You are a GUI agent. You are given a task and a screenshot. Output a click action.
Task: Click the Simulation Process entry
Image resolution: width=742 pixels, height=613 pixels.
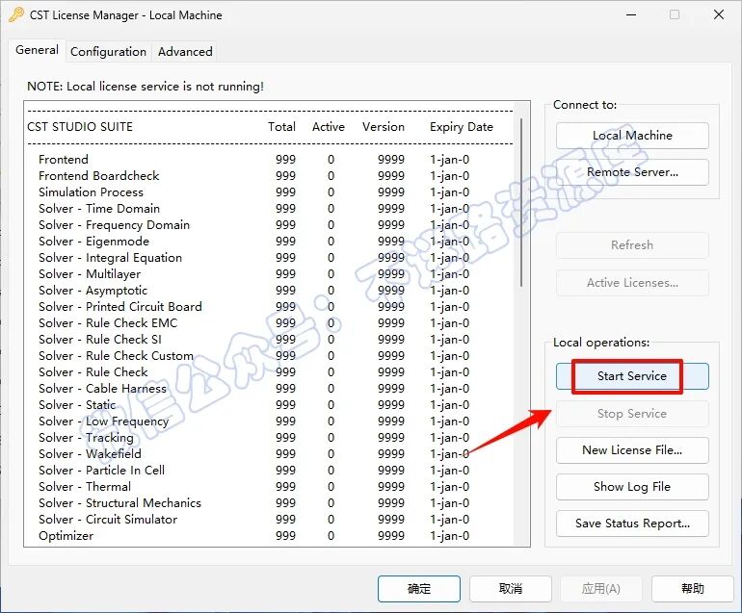[x=270, y=192]
